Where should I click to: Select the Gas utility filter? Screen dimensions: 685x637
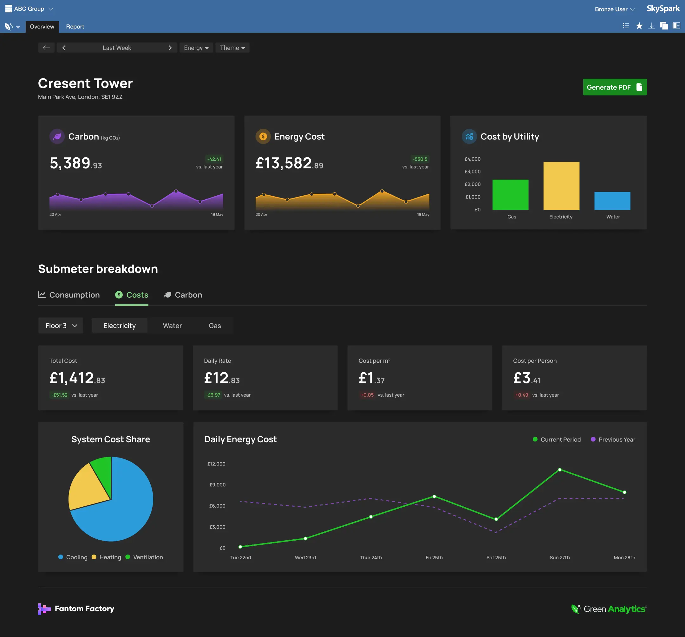(x=215, y=325)
